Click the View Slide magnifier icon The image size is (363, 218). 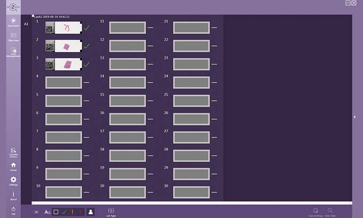(x=330, y=211)
